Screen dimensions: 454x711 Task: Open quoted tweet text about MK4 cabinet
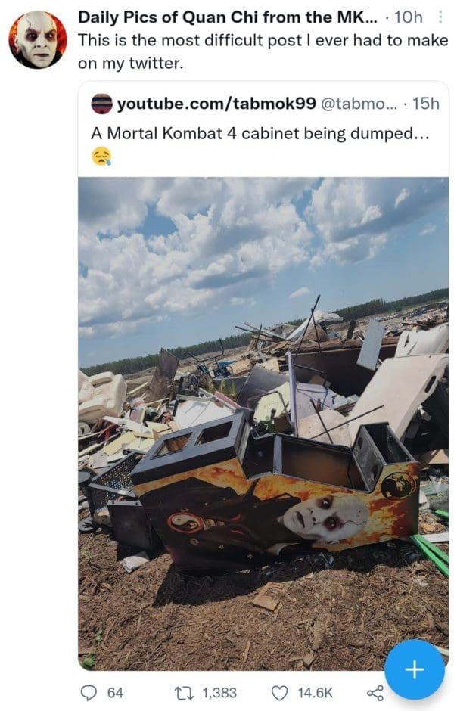coord(260,133)
